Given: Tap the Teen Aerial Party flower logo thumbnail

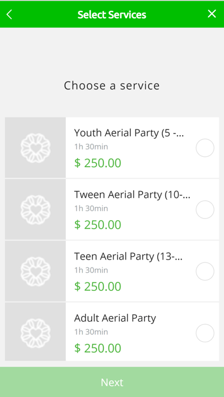Looking at the screenshot, I should 35,271.
